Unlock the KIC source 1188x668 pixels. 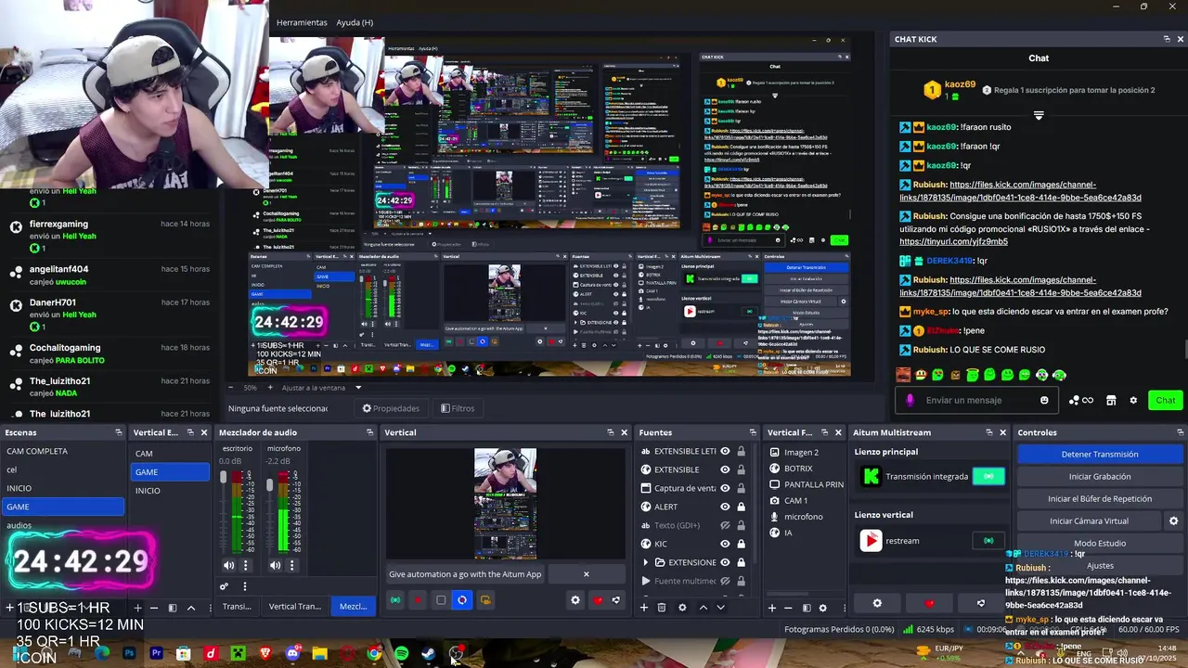pos(741,545)
